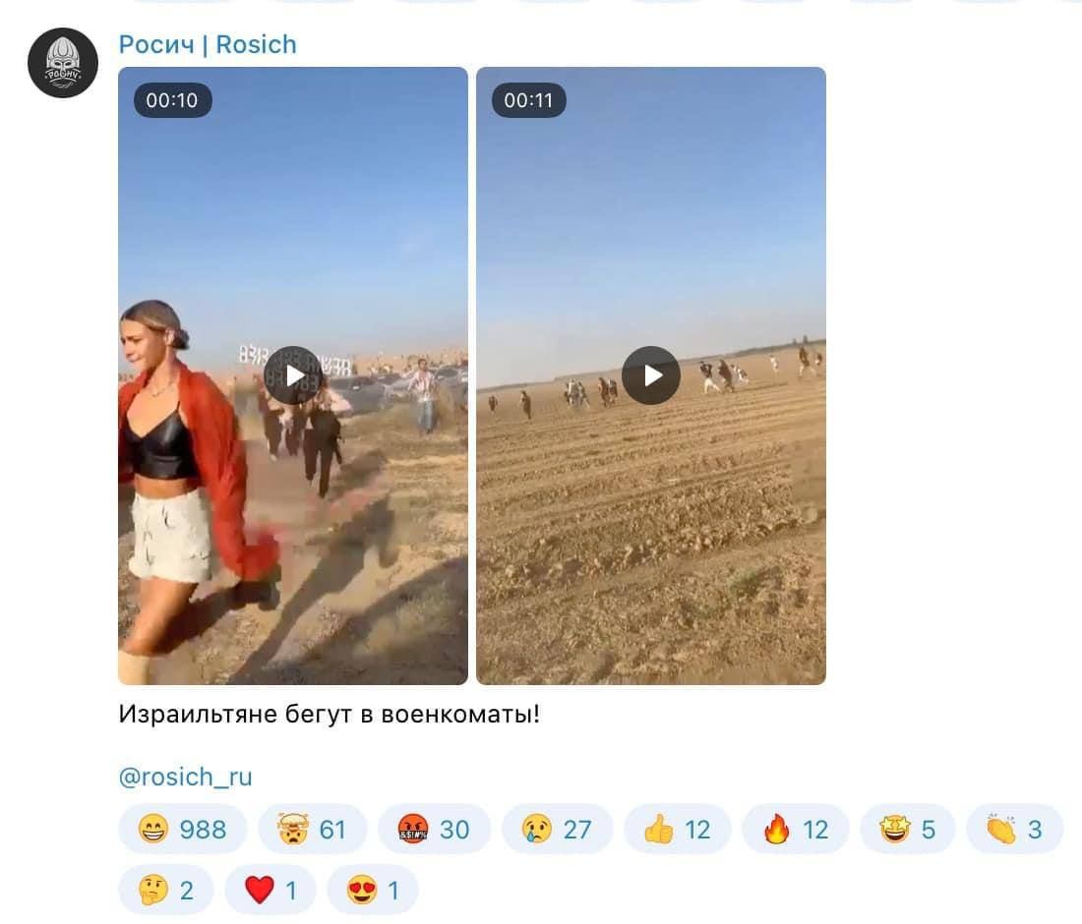Add the star-struck reaction with 5
The image size is (1082, 924).
[908, 829]
